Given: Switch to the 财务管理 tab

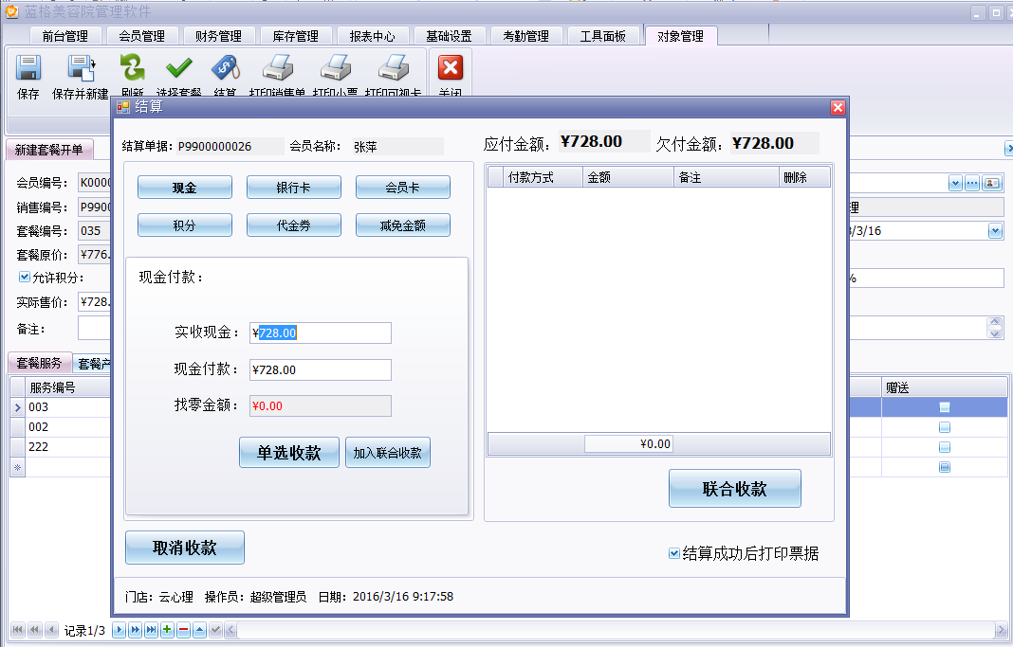Looking at the screenshot, I should [218, 36].
